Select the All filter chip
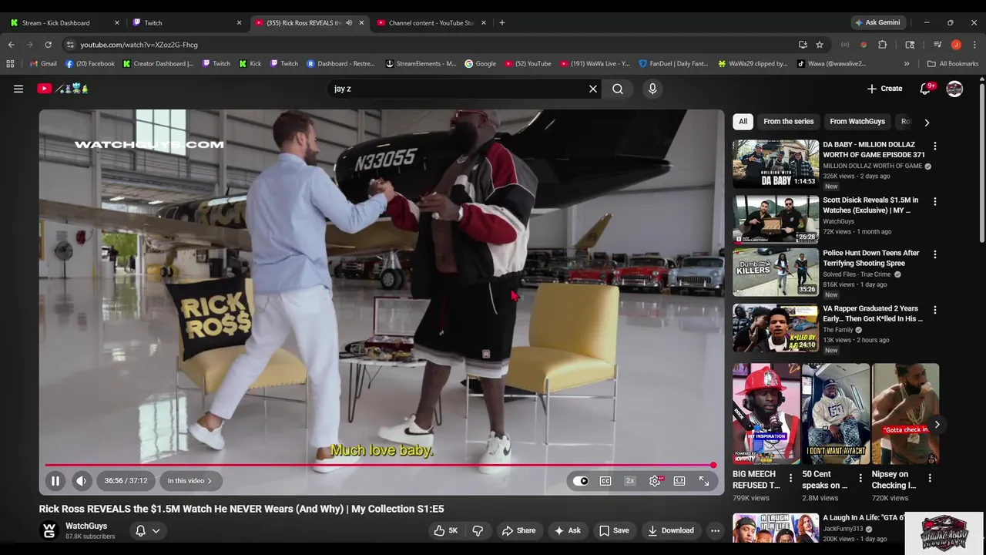Viewport: 986px width, 555px height. pyautogui.click(x=743, y=121)
